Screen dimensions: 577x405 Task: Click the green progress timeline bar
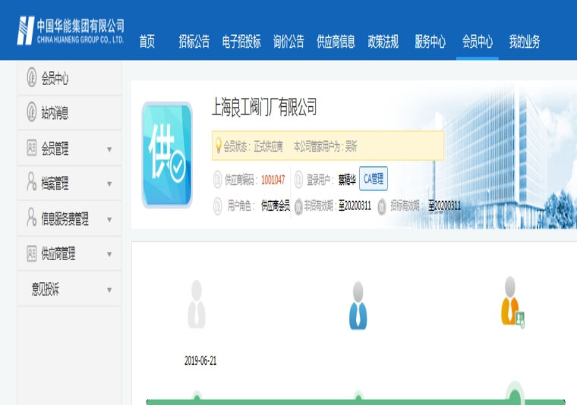click(357, 401)
